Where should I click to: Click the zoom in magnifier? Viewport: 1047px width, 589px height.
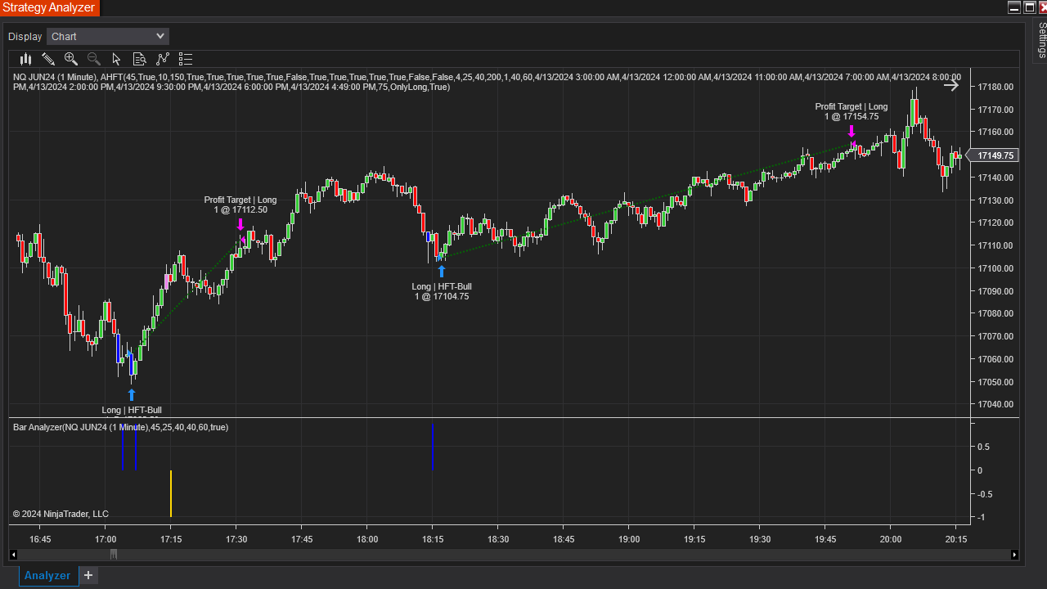71,59
